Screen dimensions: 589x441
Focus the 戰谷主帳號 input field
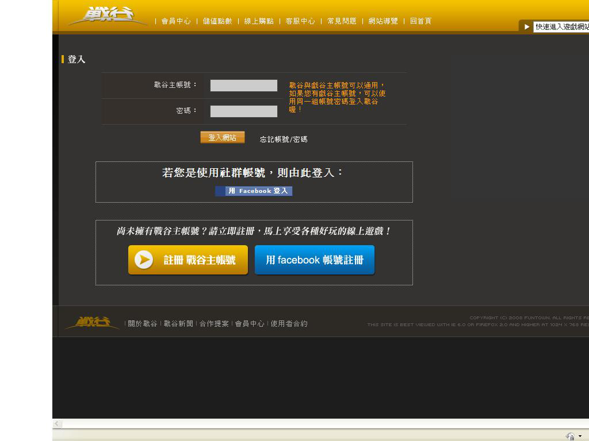(x=244, y=86)
